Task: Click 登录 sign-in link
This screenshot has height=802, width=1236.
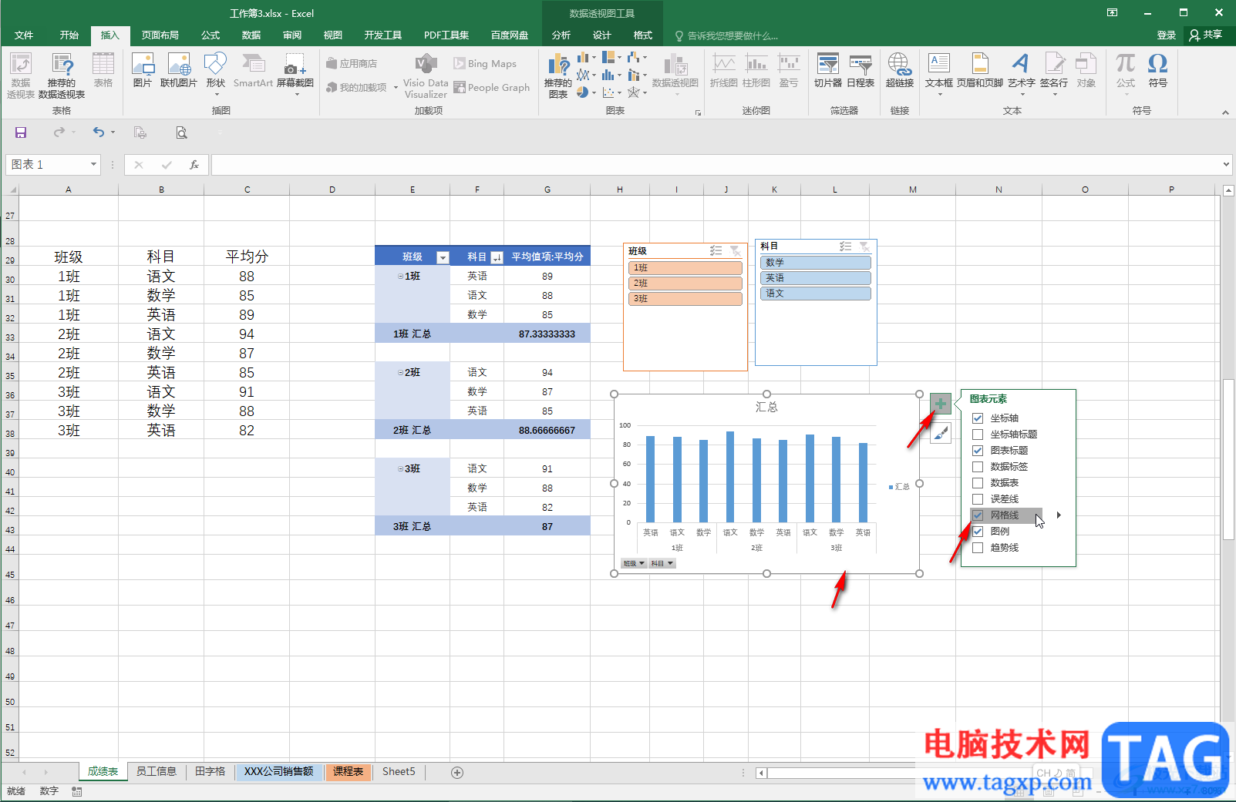Action: point(1167,35)
